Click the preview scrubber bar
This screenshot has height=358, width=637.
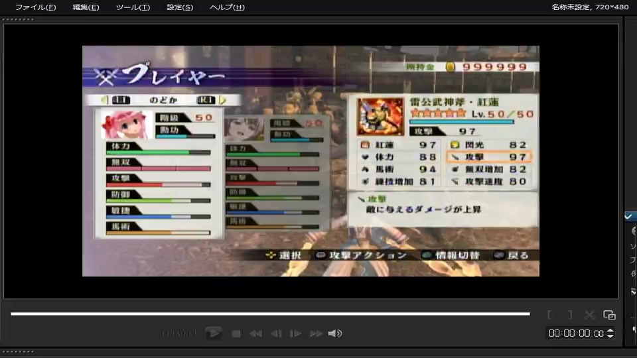270,314
